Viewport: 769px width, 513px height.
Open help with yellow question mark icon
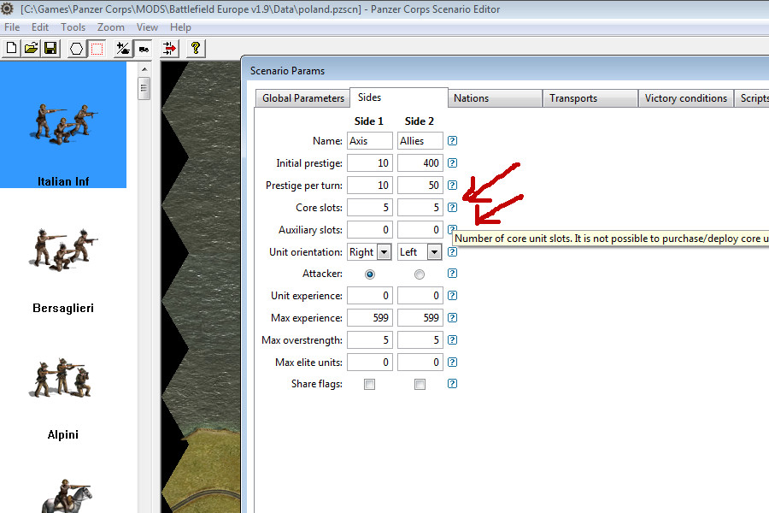(x=196, y=49)
